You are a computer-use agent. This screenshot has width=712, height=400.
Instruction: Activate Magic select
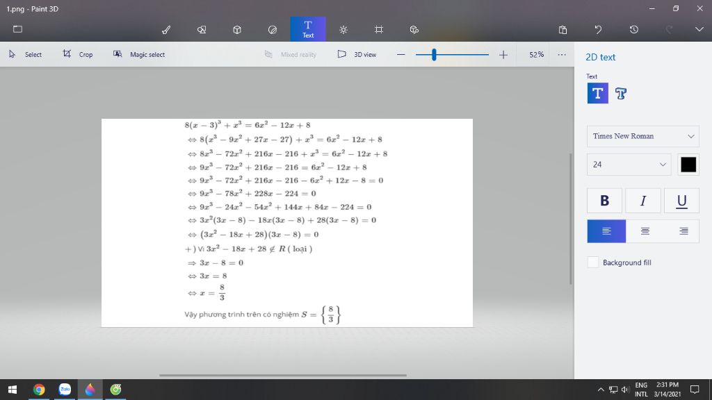[139, 54]
